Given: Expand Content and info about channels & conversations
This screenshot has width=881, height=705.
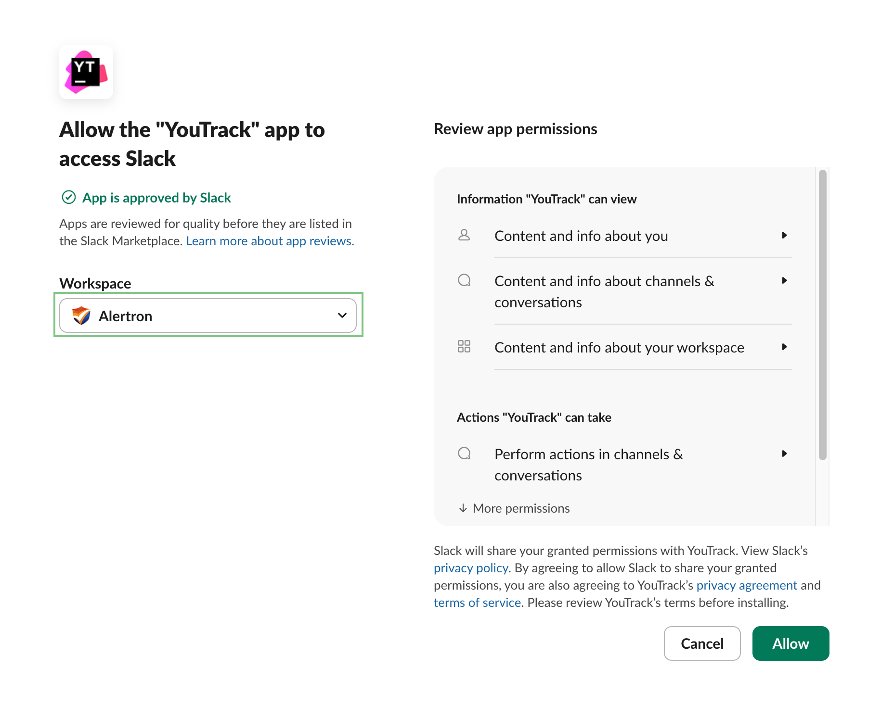Looking at the screenshot, I should [784, 280].
